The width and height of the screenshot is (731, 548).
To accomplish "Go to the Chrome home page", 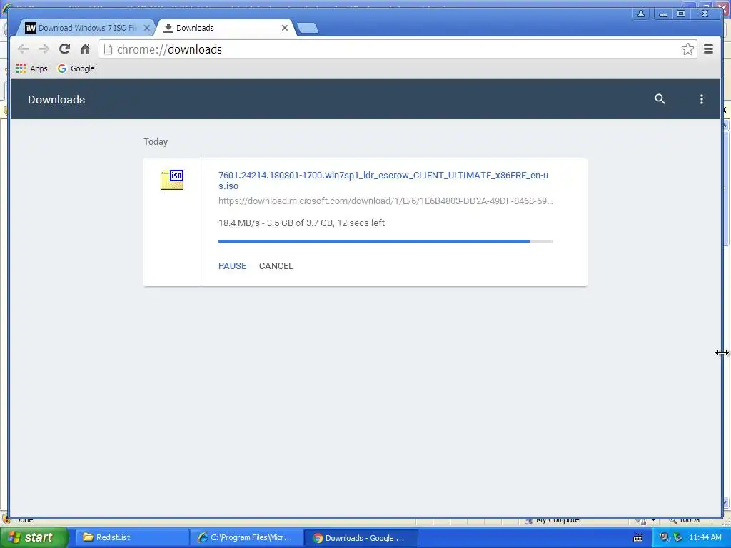I will click(x=85, y=49).
